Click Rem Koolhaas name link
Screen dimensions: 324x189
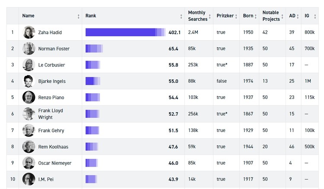(53, 147)
